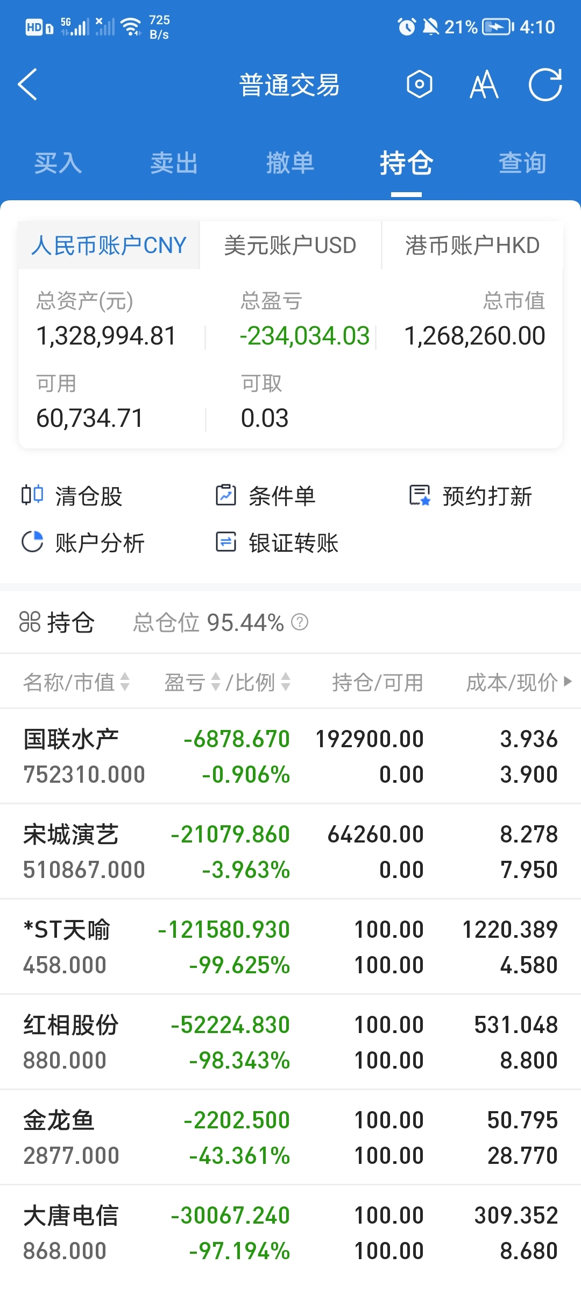The width and height of the screenshot is (581, 1292).
Task: Tap the 预约打新 icon
Action: point(420,495)
